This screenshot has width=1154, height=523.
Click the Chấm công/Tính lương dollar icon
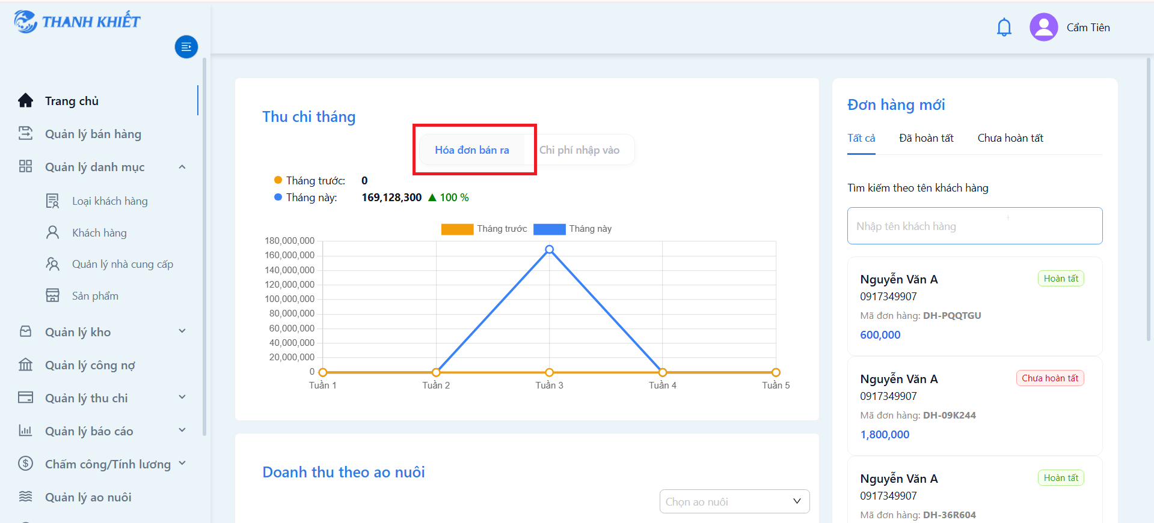coord(25,464)
